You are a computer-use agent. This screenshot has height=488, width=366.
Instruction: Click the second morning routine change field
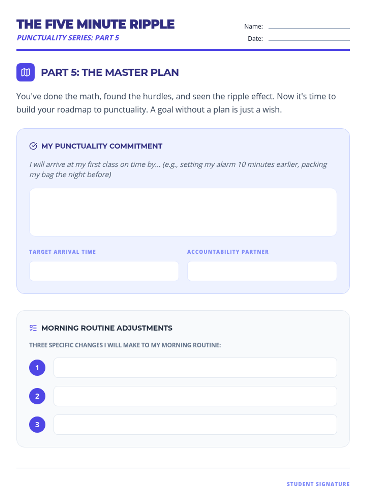[x=195, y=396]
